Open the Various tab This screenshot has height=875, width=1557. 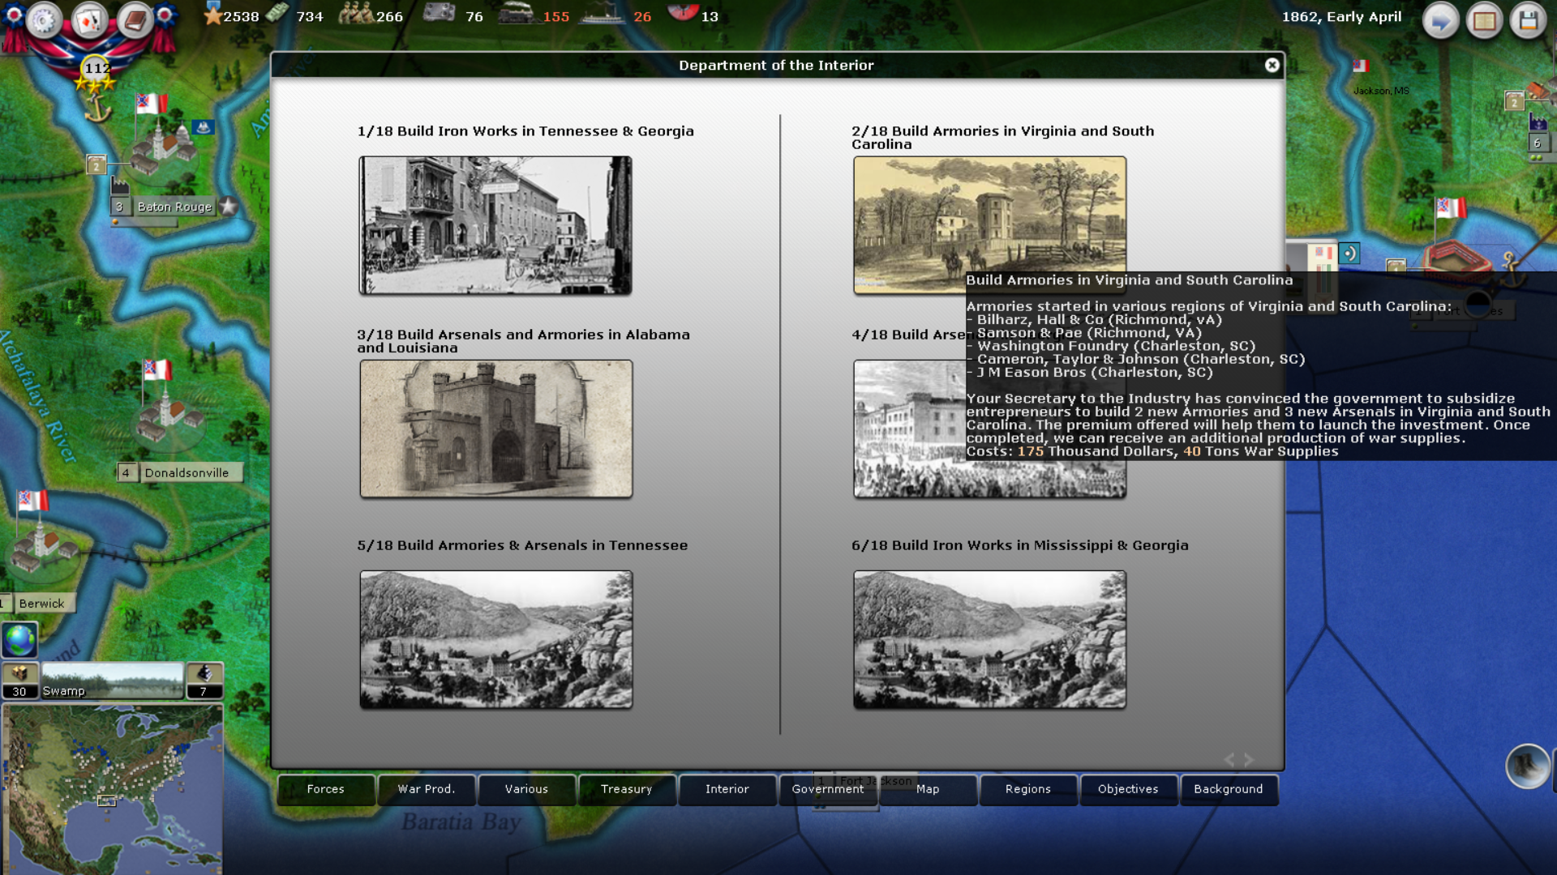526,789
